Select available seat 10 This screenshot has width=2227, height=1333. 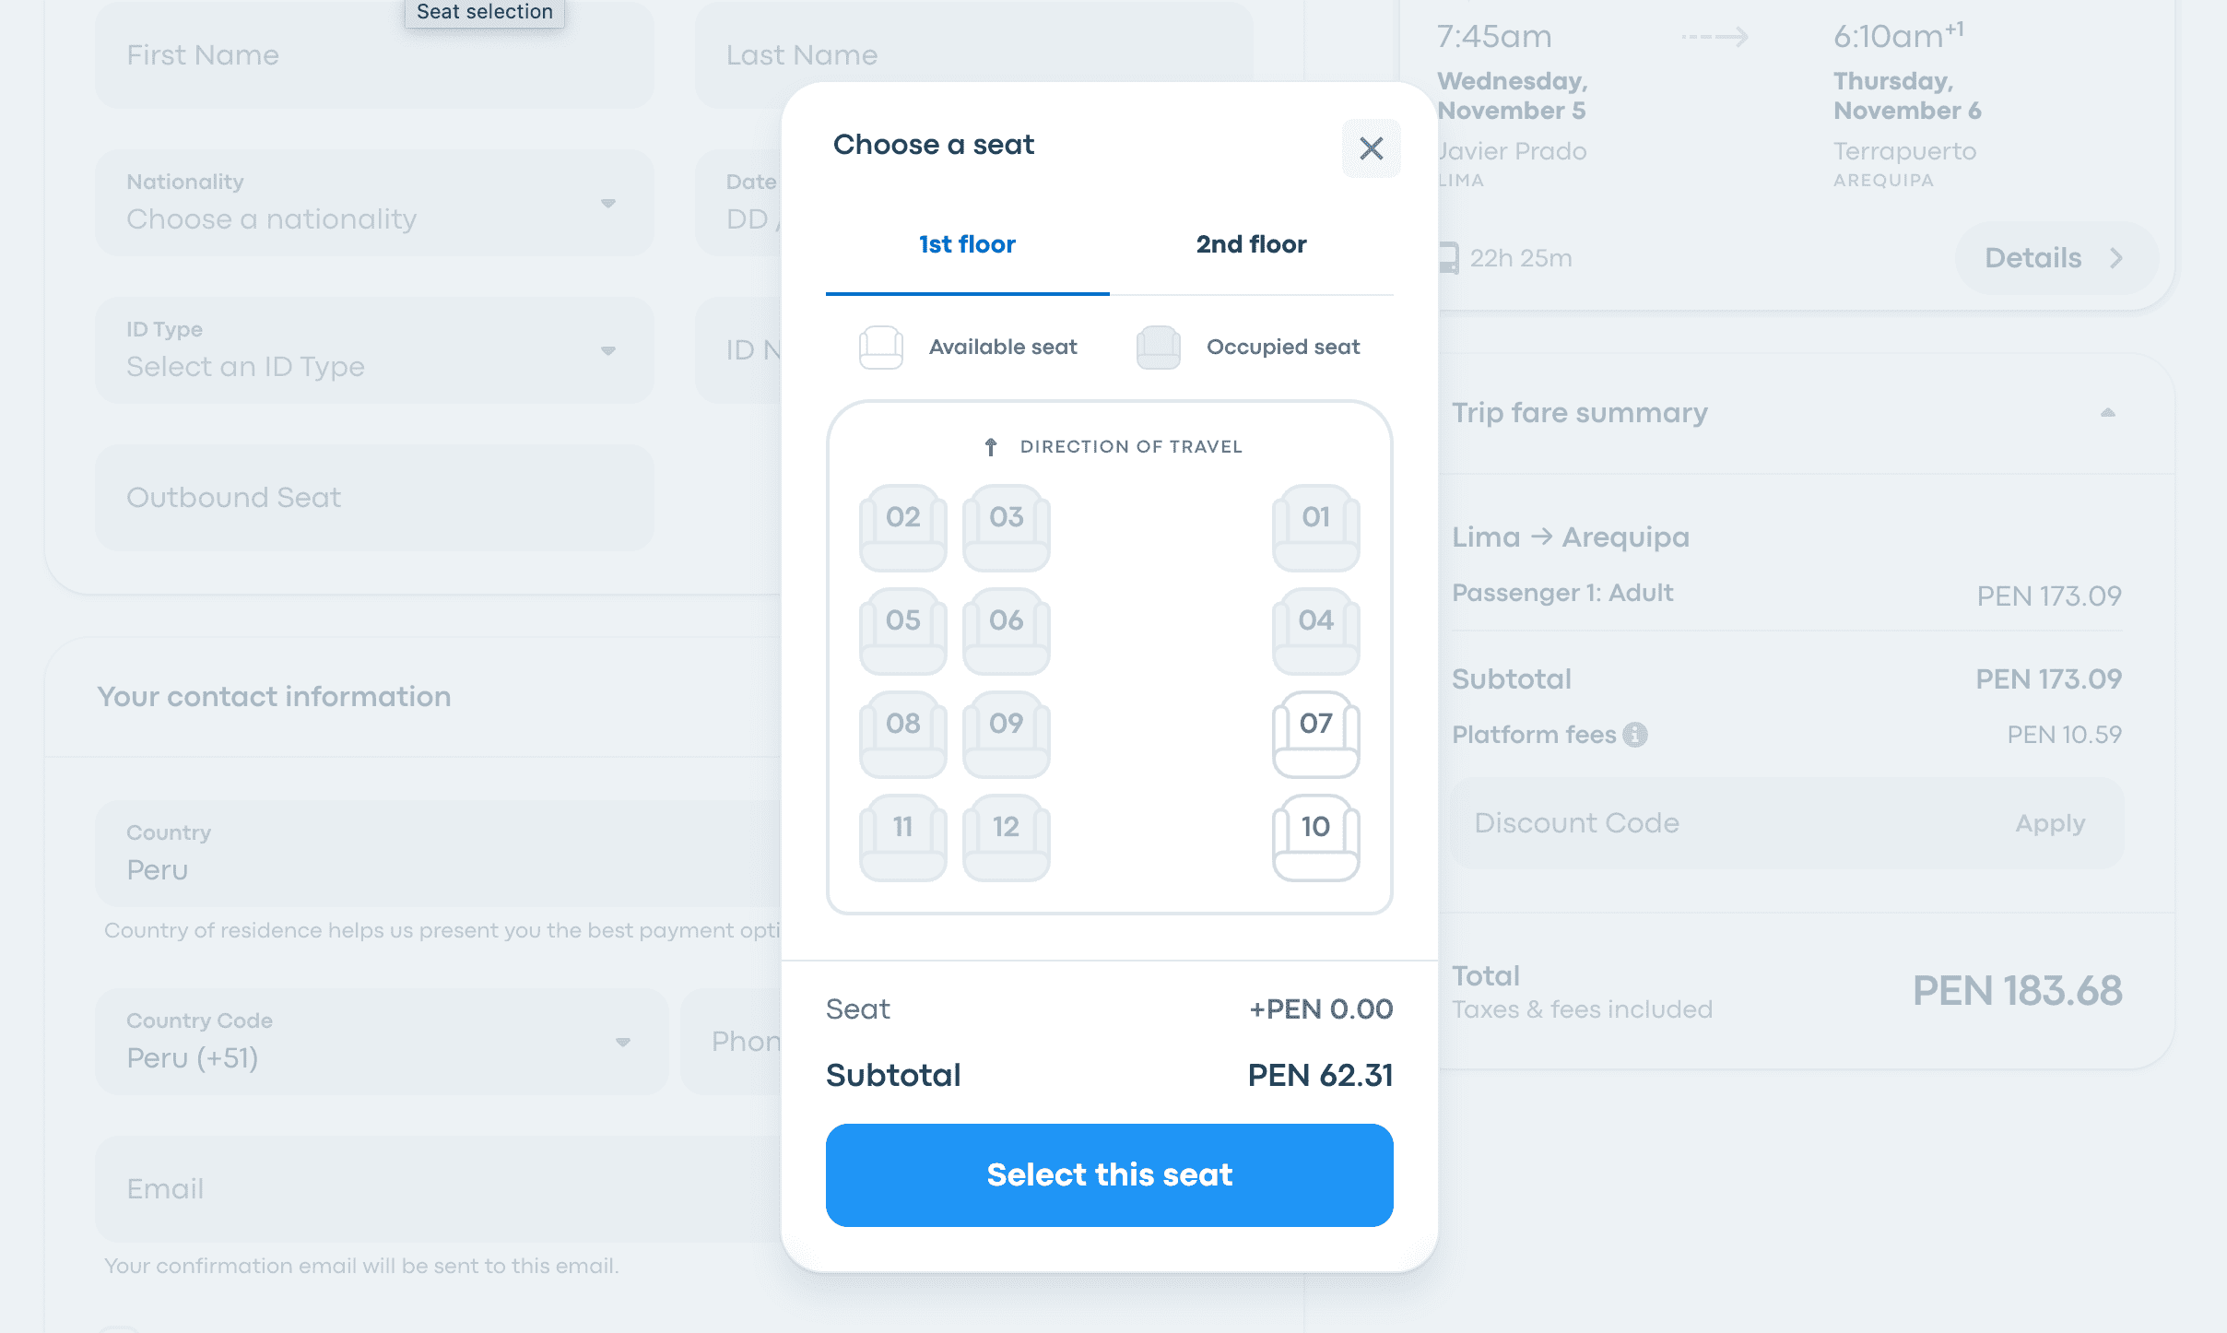[x=1315, y=837]
